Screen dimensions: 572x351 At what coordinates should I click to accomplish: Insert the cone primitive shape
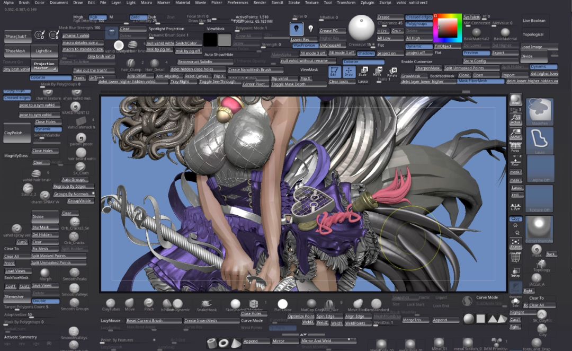pyautogui.click(x=236, y=343)
